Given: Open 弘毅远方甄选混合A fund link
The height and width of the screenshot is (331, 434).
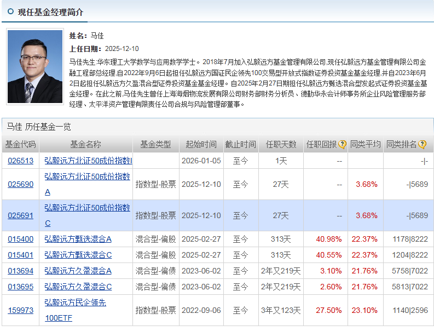Looking at the screenshot, I should 78,239.
